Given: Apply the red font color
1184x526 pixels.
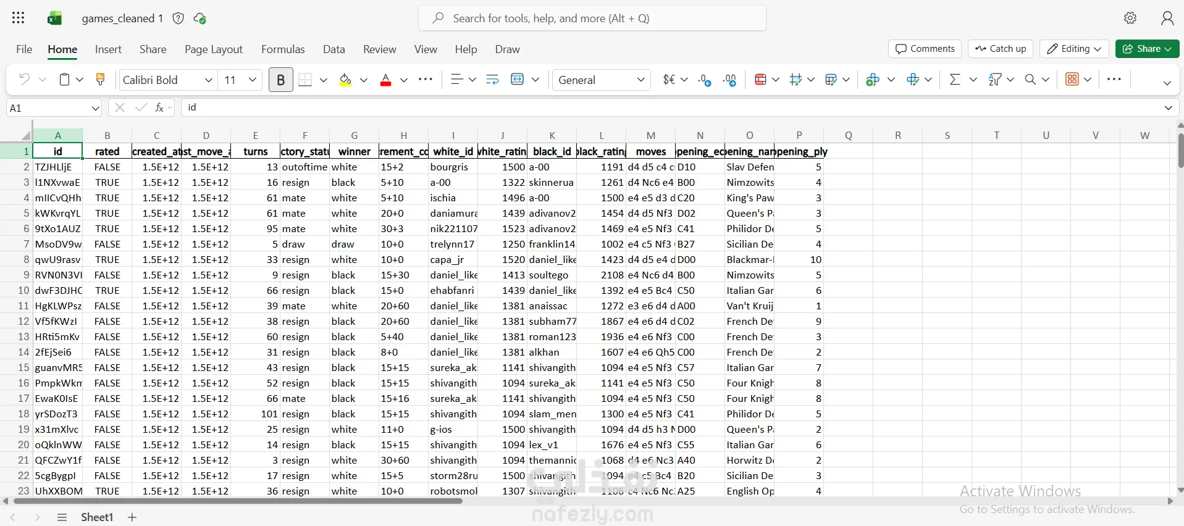Looking at the screenshot, I should [x=386, y=80].
